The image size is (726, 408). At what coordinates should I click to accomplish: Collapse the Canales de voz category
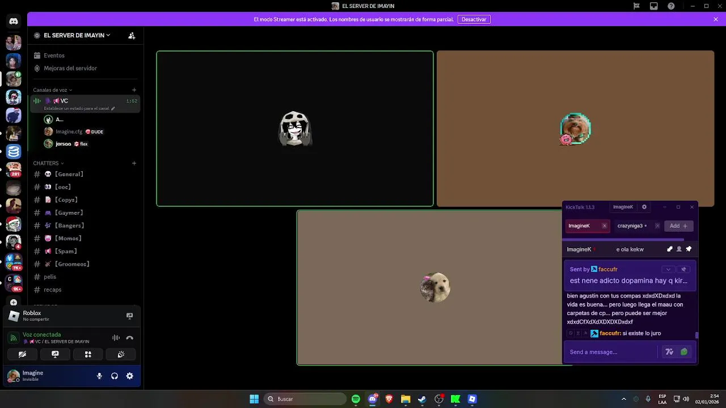(x=53, y=90)
